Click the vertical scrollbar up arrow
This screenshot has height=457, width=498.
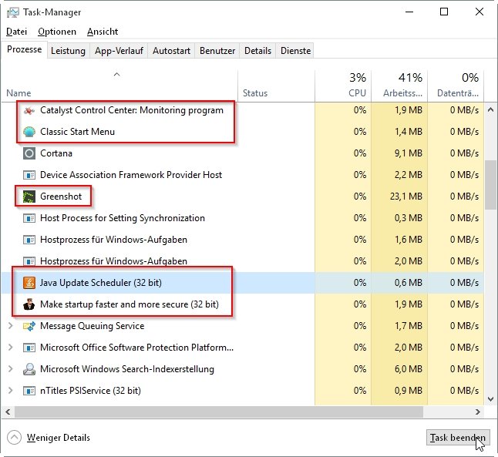pos(491,110)
